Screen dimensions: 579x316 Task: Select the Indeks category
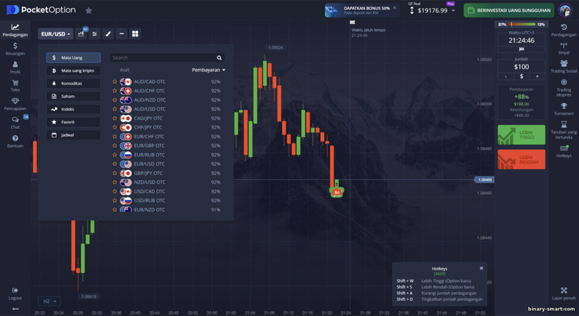coord(73,109)
